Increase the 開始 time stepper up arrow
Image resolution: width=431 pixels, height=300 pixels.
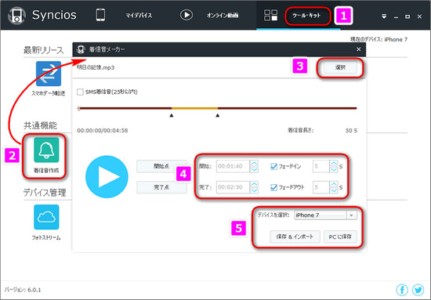pyautogui.click(x=254, y=163)
